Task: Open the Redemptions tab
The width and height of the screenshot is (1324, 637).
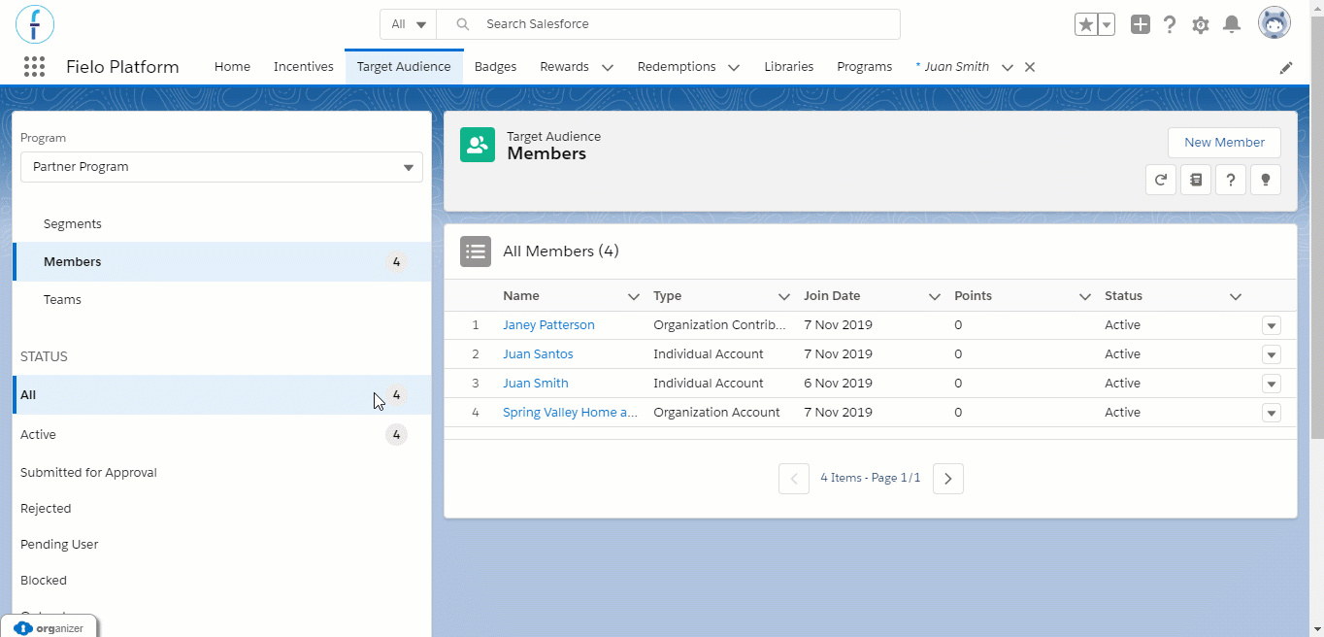Action: 677,67
